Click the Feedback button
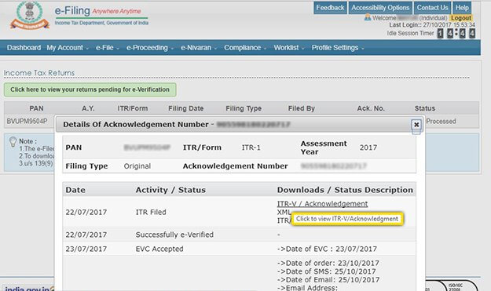This screenshot has height=291, width=491. [x=330, y=8]
